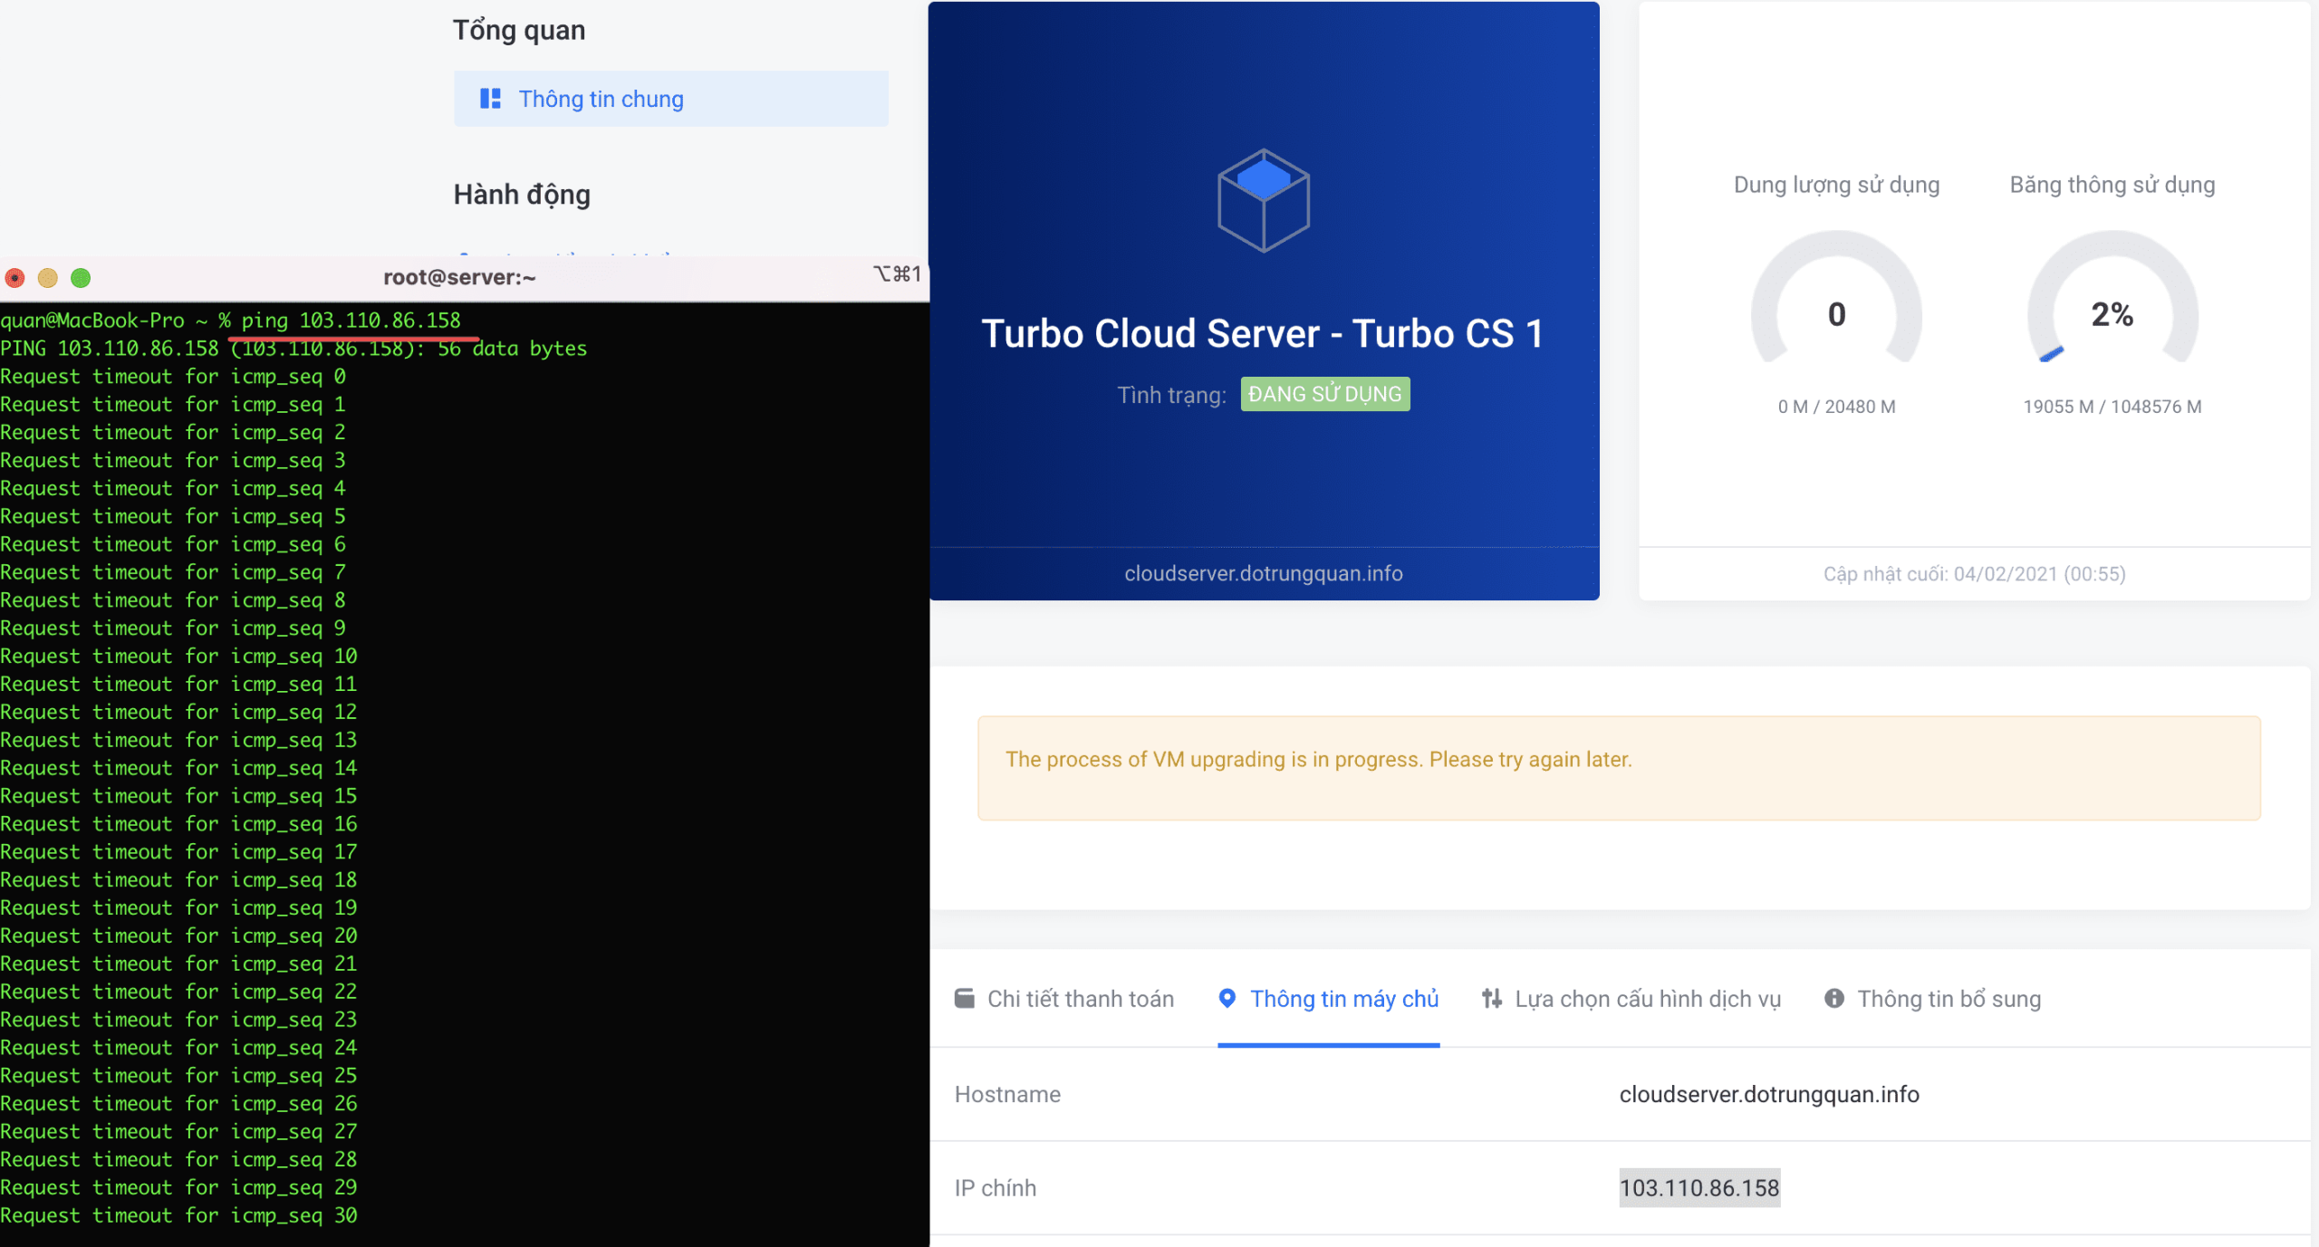The width and height of the screenshot is (2319, 1247).
Task: Click the sliders icon for Lựa chọn cấu hình
Action: point(1491,998)
